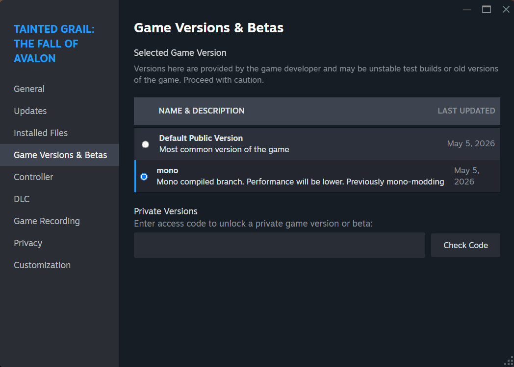Viewport: 514px width, 367px height.
Task: Click the 'Default Public Version' row title
Action: click(201, 138)
